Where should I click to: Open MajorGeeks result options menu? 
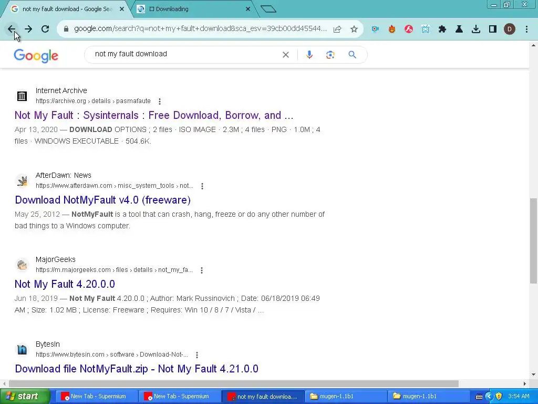(x=202, y=270)
